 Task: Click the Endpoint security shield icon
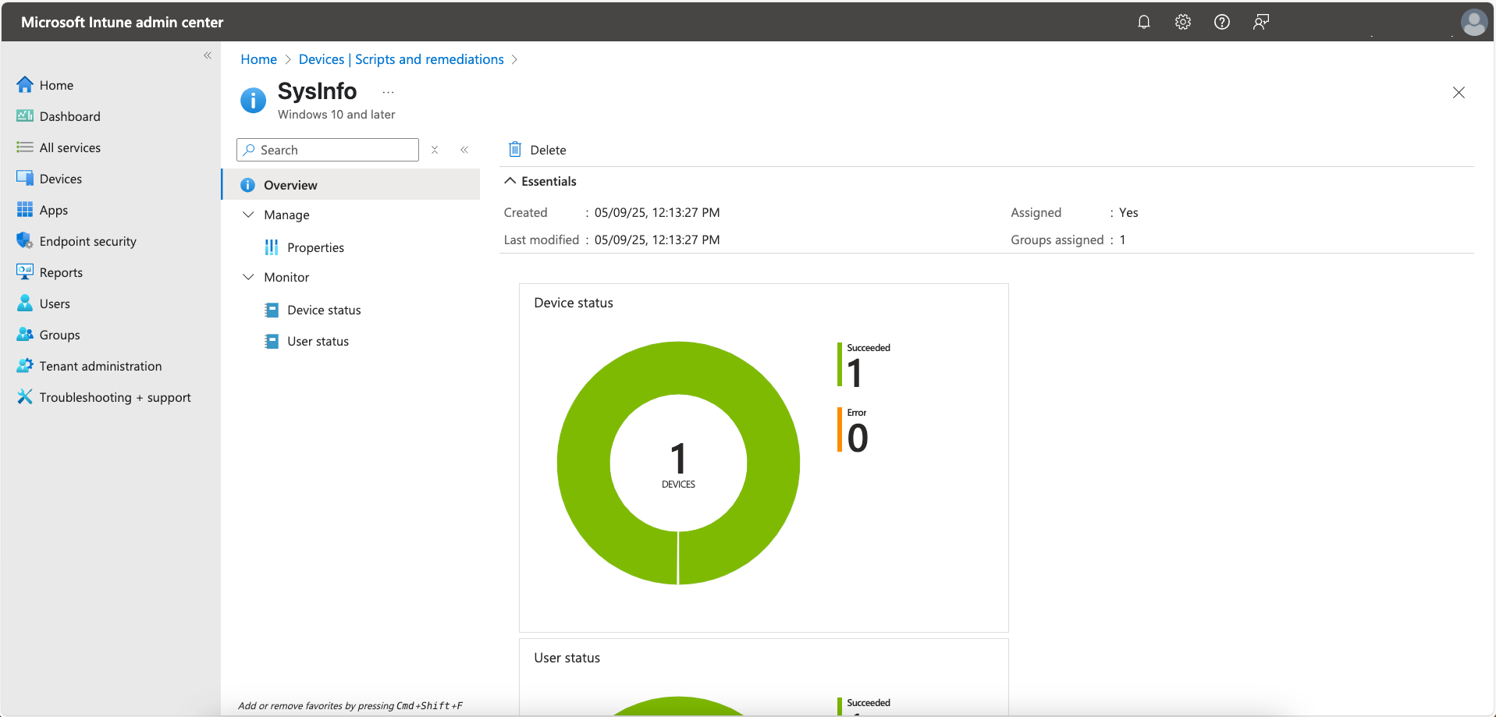coord(25,240)
